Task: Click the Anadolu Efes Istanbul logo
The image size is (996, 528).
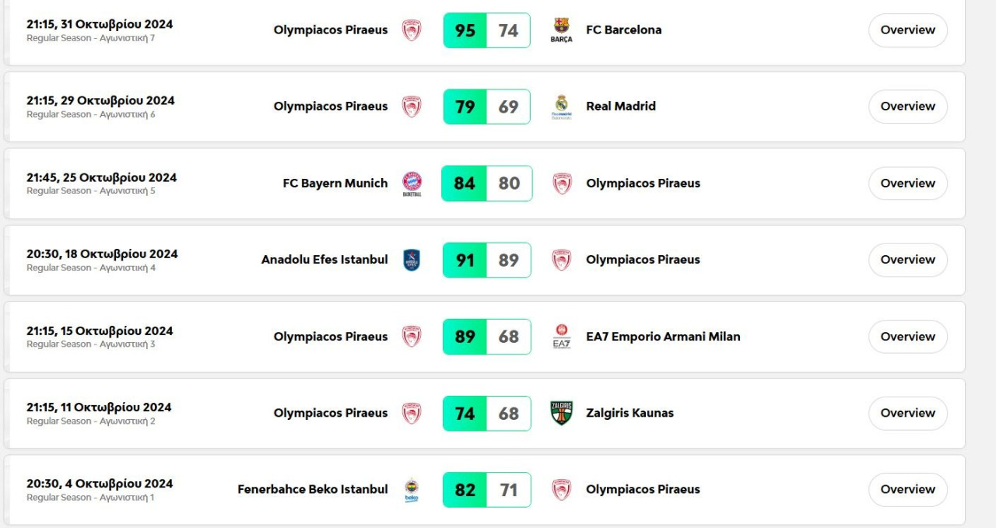Action: coord(412,260)
